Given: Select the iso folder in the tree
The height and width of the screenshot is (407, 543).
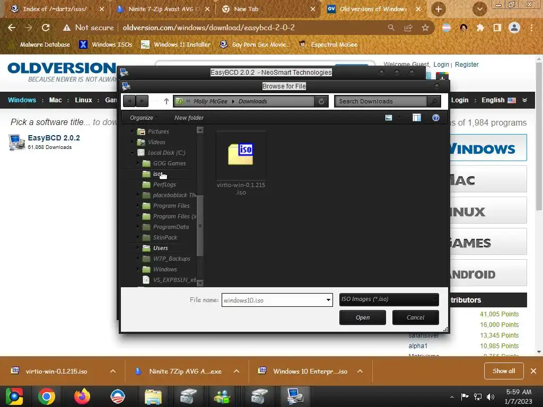Looking at the screenshot, I should (157, 174).
